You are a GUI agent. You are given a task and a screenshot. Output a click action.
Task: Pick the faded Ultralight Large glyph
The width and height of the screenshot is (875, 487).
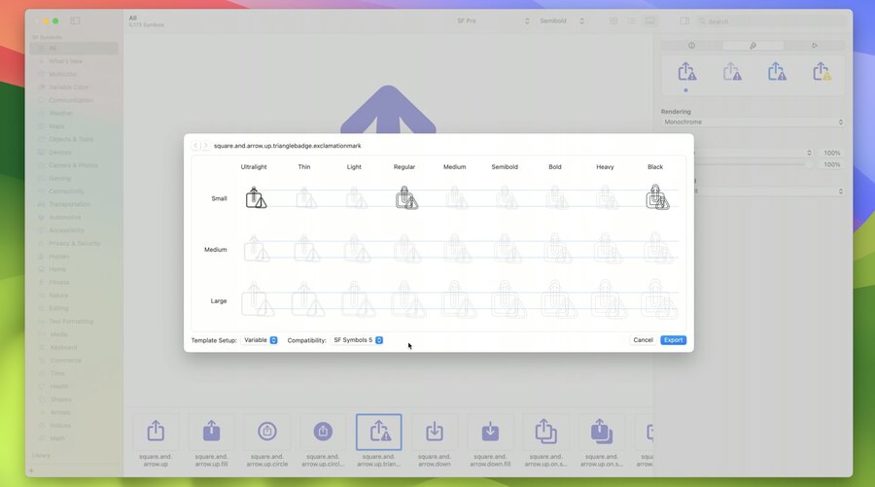point(258,300)
